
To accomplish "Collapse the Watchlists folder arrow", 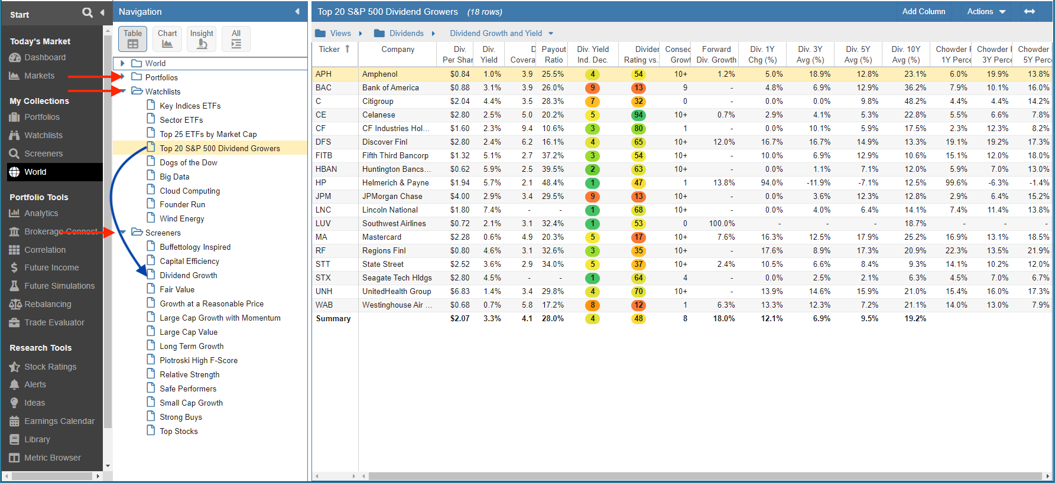I will point(123,92).
